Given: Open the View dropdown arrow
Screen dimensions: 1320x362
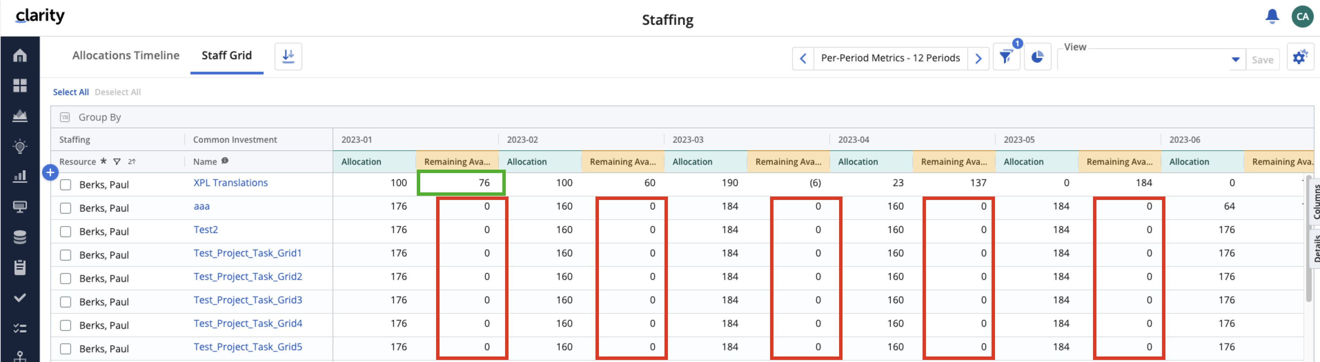Looking at the screenshot, I should coord(1235,60).
